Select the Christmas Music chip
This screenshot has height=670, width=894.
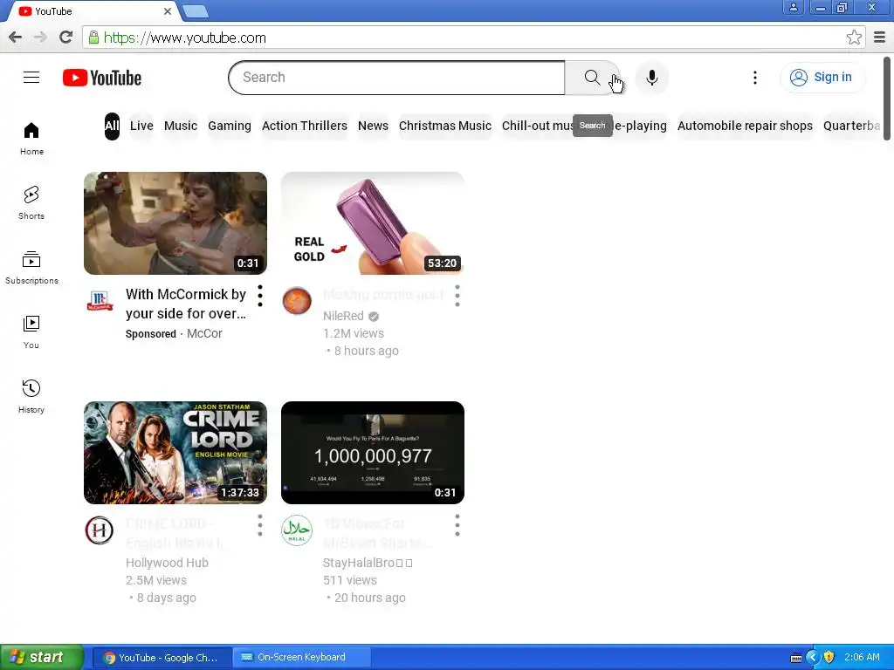click(x=444, y=126)
